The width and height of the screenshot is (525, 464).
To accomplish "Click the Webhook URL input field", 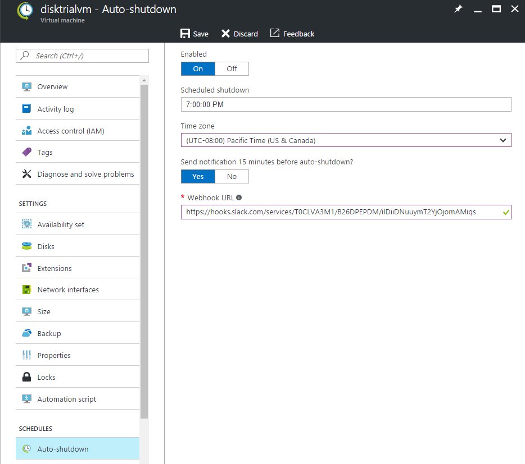I will (346, 212).
